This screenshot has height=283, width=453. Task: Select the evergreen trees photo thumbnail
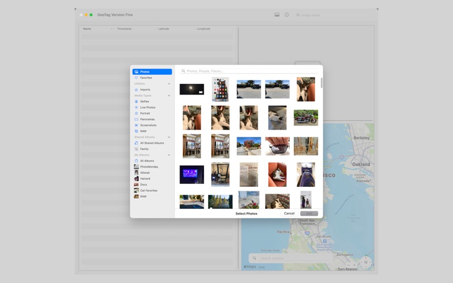220,201
